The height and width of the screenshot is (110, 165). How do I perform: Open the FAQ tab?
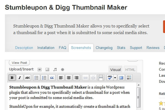click(62, 48)
